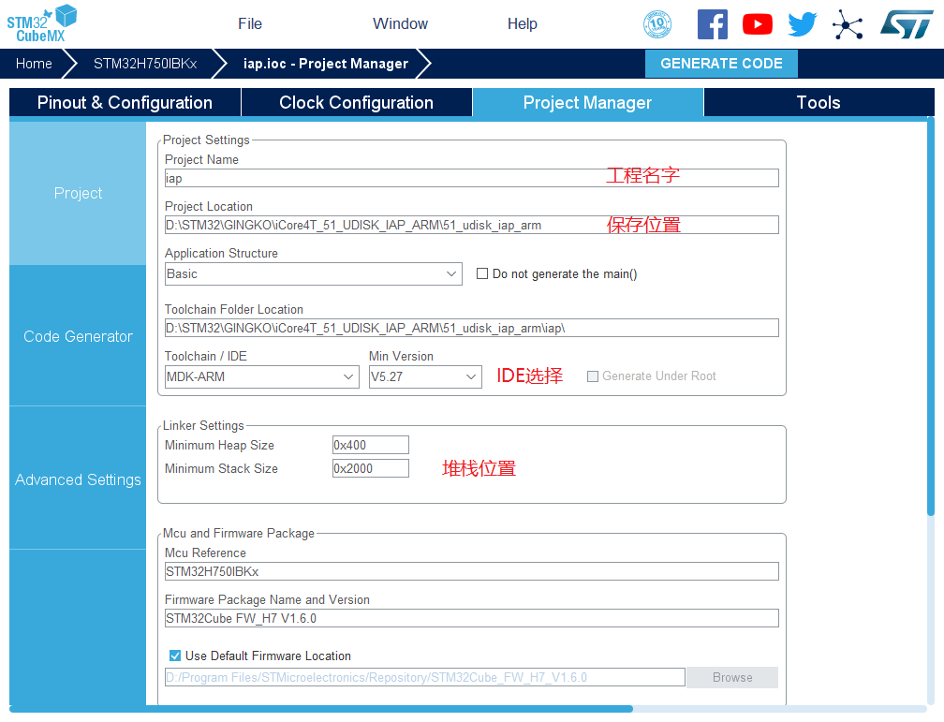Click the vertical scrollbar on the right
Screen dimensions: 944x722
coord(930,318)
